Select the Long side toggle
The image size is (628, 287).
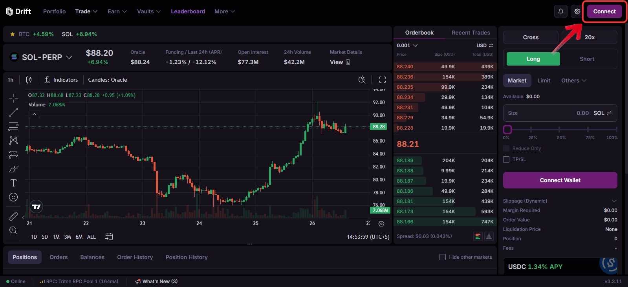coord(533,59)
